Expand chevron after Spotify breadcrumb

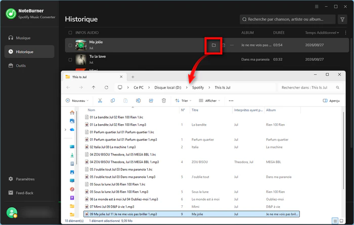point(209,88)
